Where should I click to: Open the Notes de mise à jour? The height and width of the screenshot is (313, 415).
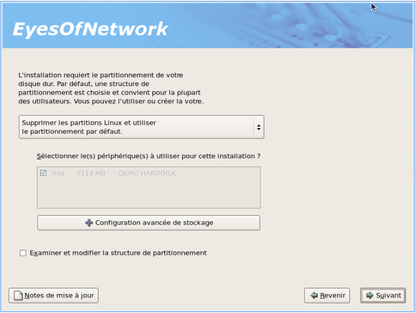54,295
